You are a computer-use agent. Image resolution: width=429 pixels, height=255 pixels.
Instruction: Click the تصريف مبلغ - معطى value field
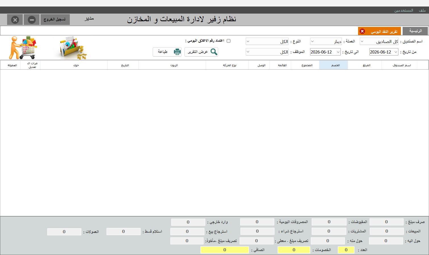(256, 241)
